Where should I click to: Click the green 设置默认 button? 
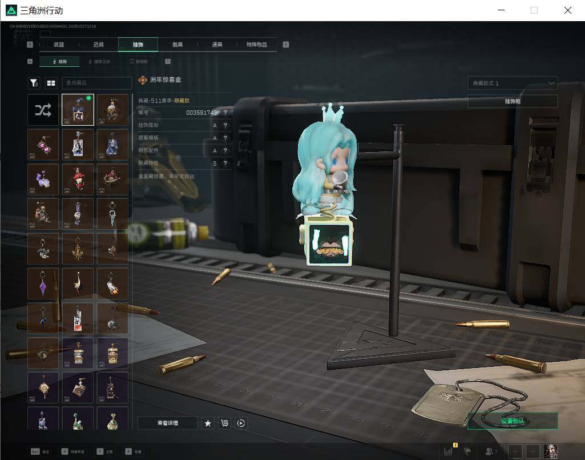[x=513, y=421]
